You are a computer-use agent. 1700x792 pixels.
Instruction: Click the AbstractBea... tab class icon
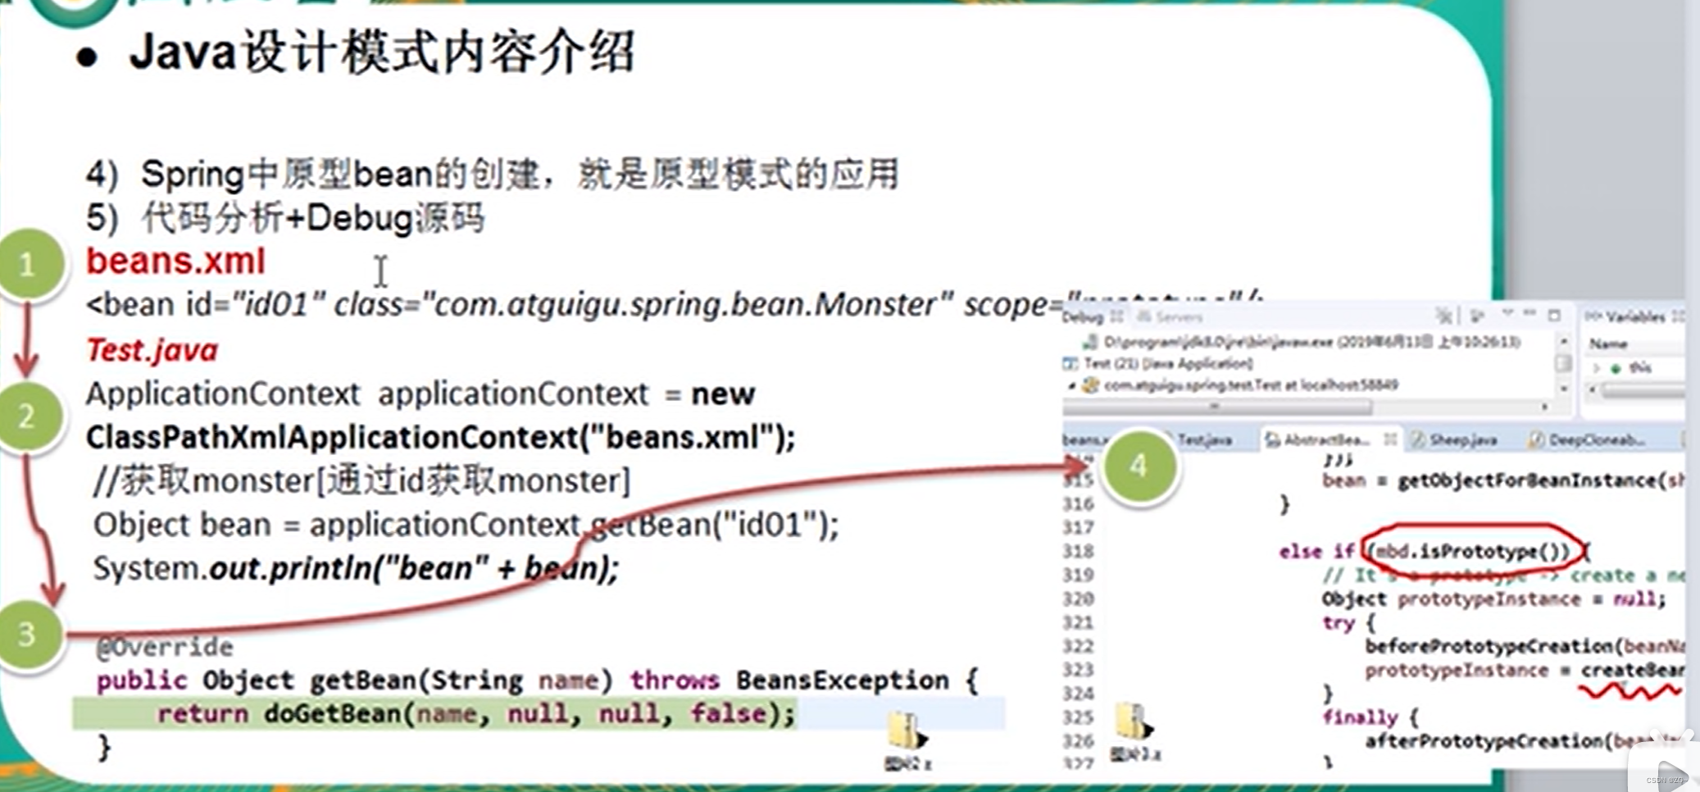[1273, 440]
